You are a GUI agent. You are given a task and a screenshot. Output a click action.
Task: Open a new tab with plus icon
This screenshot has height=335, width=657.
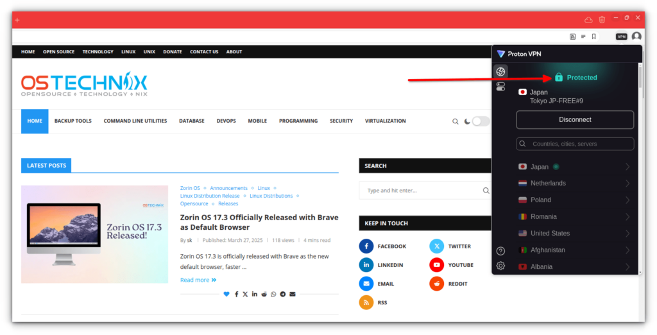point(17,20)
